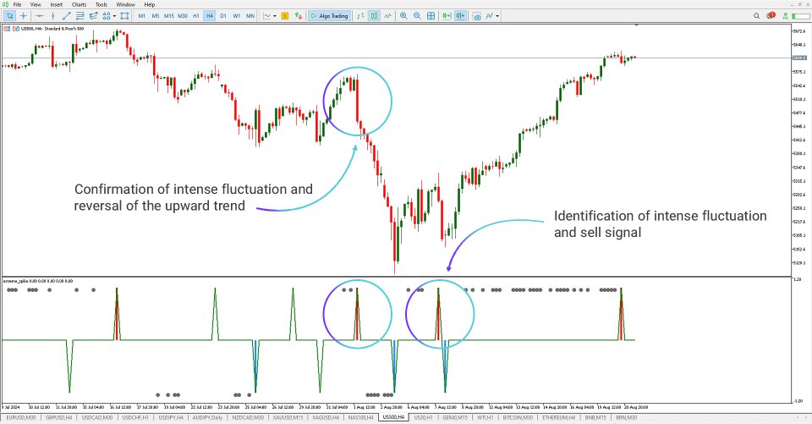The height and width of the screenshot is (424, 812).
Task: Activate the crosshair tool
Action: coord(24,16)
